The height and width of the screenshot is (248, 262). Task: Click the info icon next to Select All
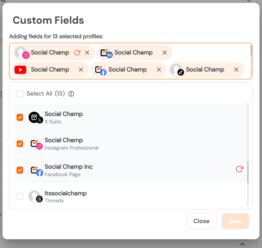(71, 93)
